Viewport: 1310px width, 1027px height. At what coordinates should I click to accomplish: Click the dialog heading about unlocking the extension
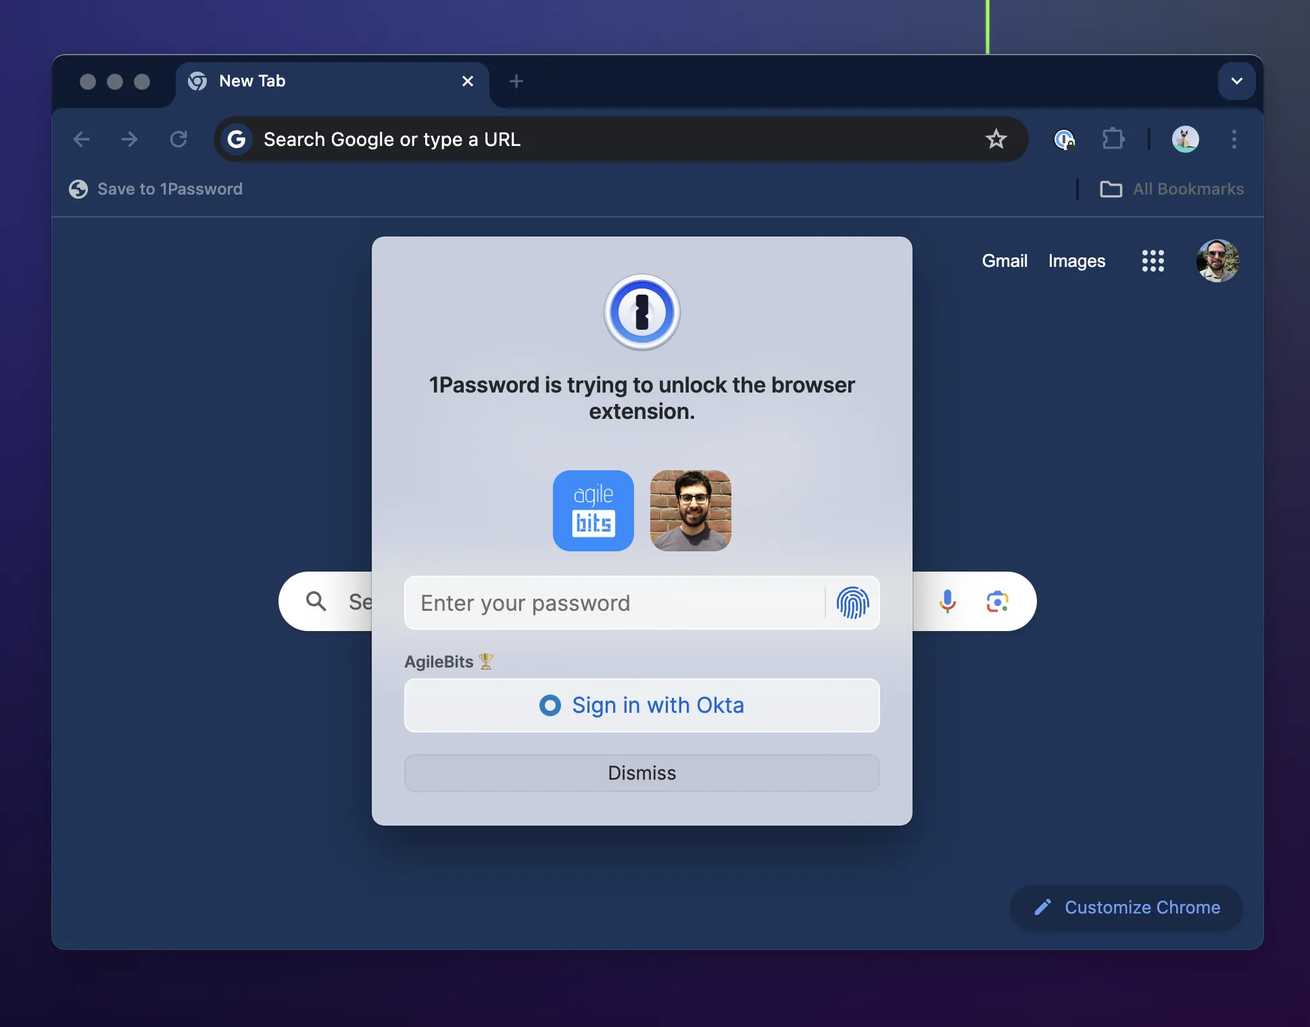click(x=642, y=398)
